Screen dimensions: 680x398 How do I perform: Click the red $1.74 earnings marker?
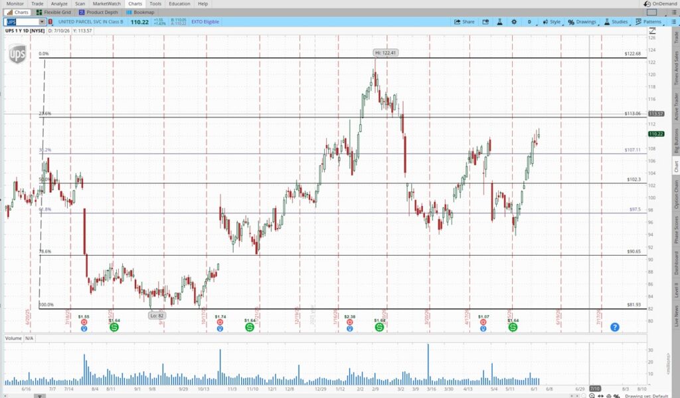(220, 322)
